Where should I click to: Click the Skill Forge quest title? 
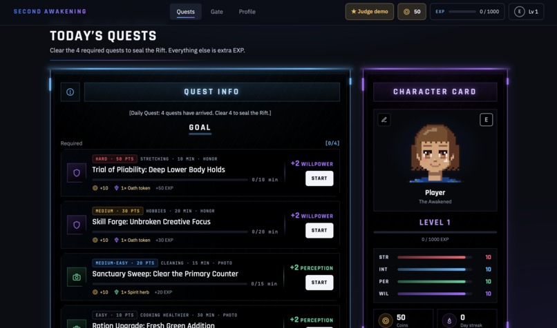[x=151, y=222]
